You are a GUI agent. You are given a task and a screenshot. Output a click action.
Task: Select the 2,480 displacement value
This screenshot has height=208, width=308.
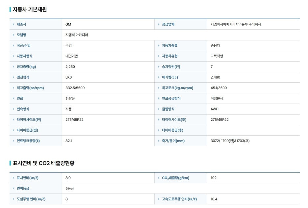(215, 77)
